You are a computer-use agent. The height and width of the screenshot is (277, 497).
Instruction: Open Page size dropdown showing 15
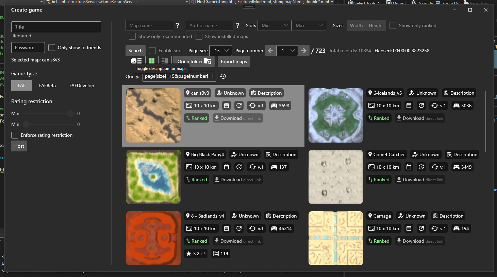pyautogui.click(x=220, y=51)
